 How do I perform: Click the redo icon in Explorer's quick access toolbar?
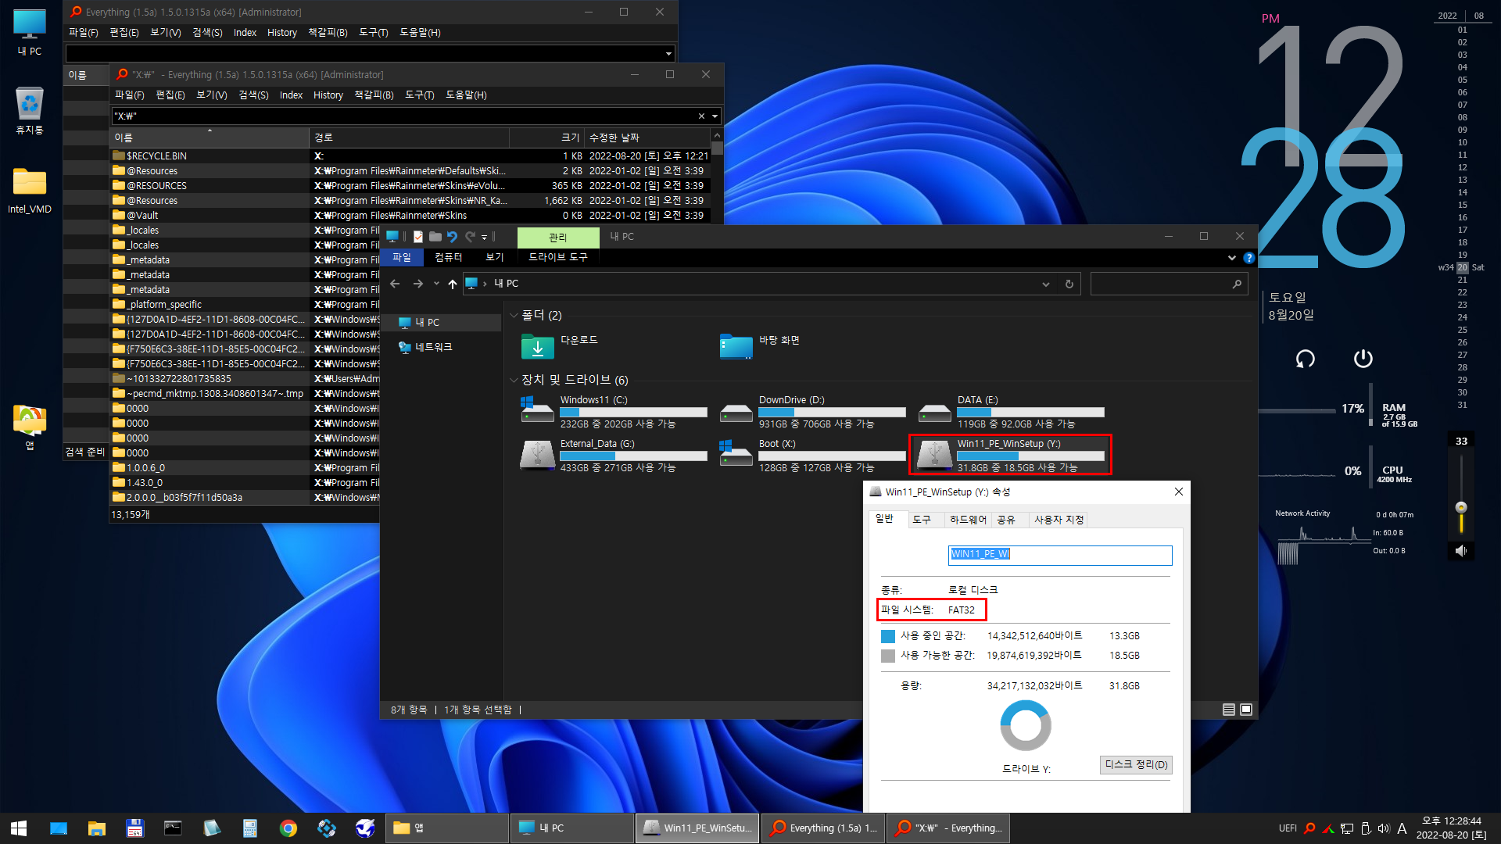pyautogui.click(x=470, y=237)
